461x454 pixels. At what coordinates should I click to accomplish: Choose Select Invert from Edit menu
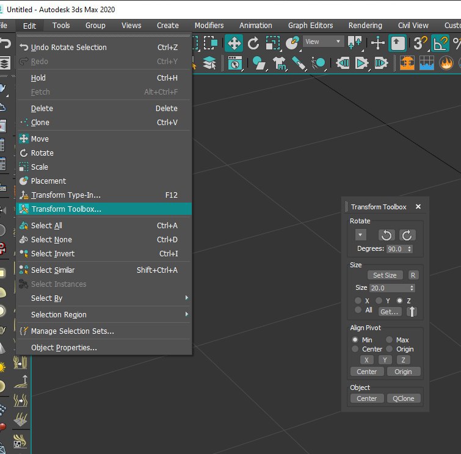[104, 254]
